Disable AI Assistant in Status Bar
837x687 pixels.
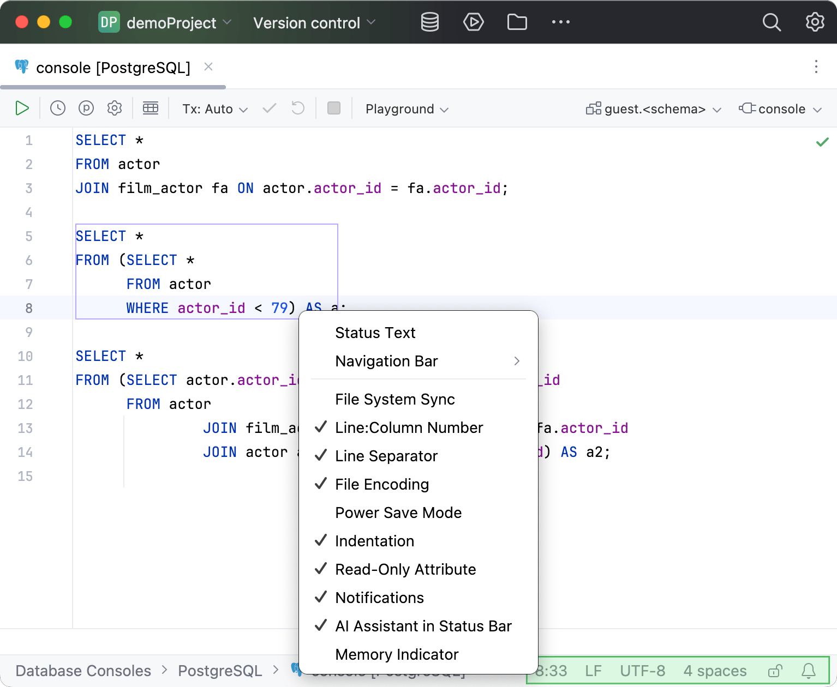(x=423, y=626)
